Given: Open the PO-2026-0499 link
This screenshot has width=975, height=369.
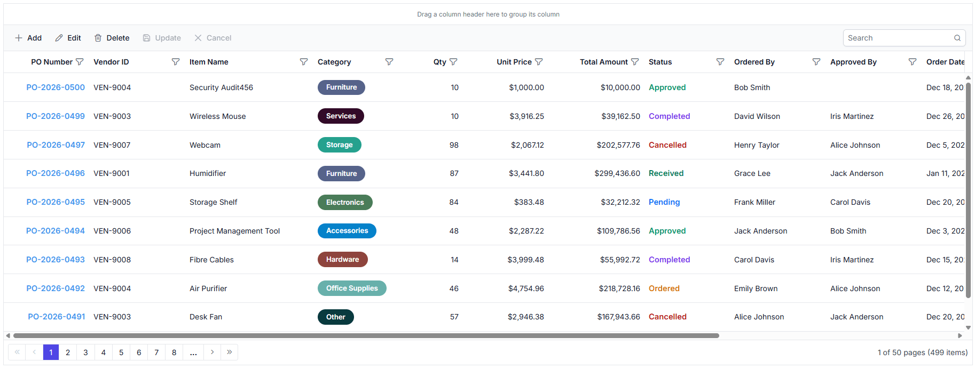Looking at the screenshot, I should (56, 116).
